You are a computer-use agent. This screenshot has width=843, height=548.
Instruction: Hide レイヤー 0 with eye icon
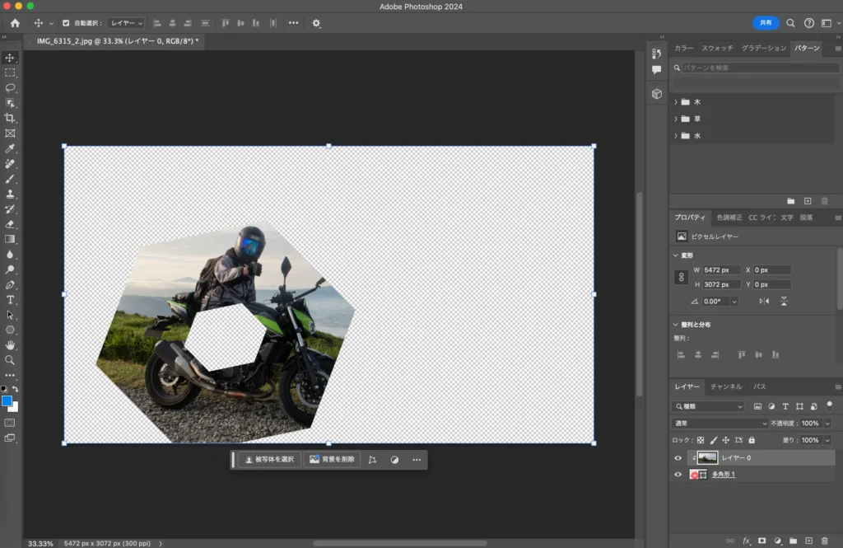point(678,458)
